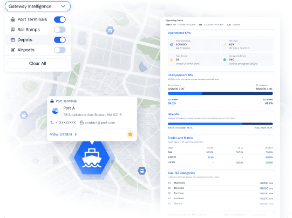Click the Consignees Served value
The width and height of the screenshot is (292, 218).
232,59
